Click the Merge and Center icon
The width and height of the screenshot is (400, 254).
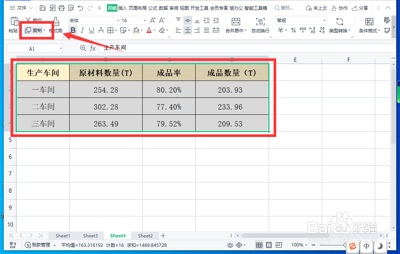click(x=236, y=21)
